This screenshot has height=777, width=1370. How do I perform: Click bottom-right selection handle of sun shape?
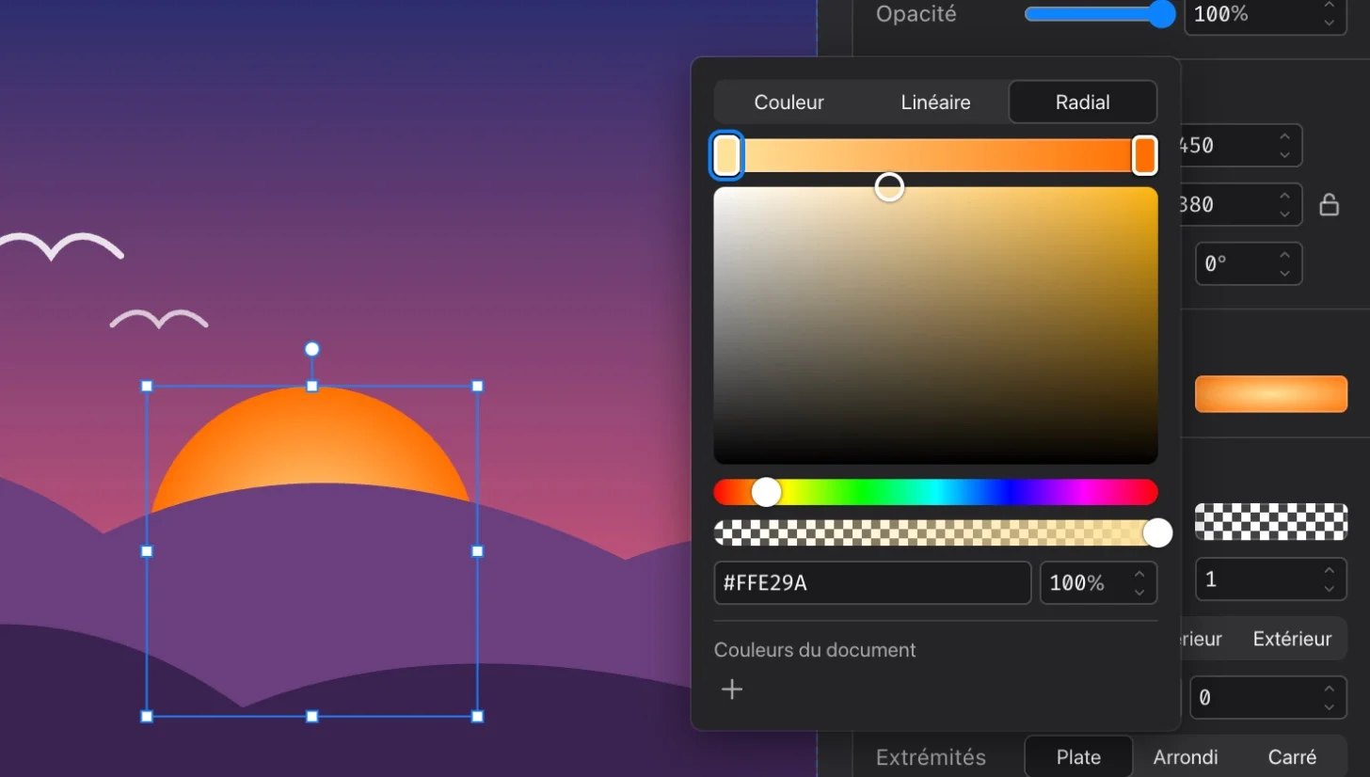[x=477, y=717]
